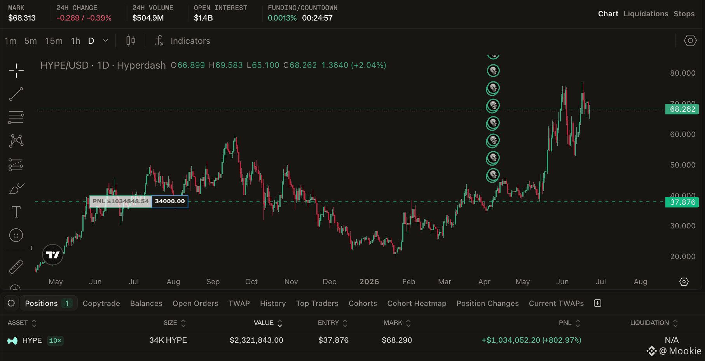Switch to the 1m timeframe
705x361 pixels.
(x=10, y=41)
